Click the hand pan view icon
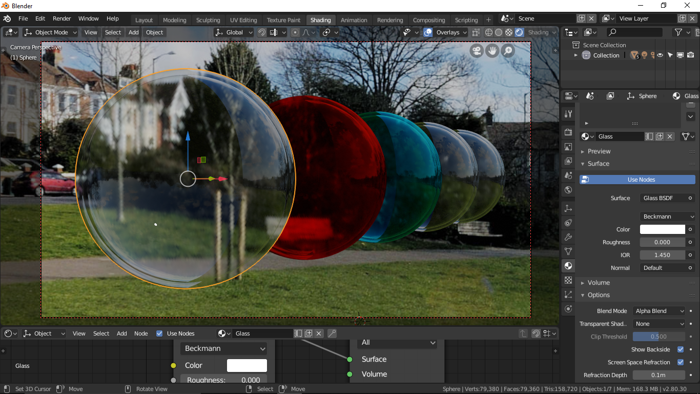The width and height of the screenshot is (700, 394). (x=492, y=51)
